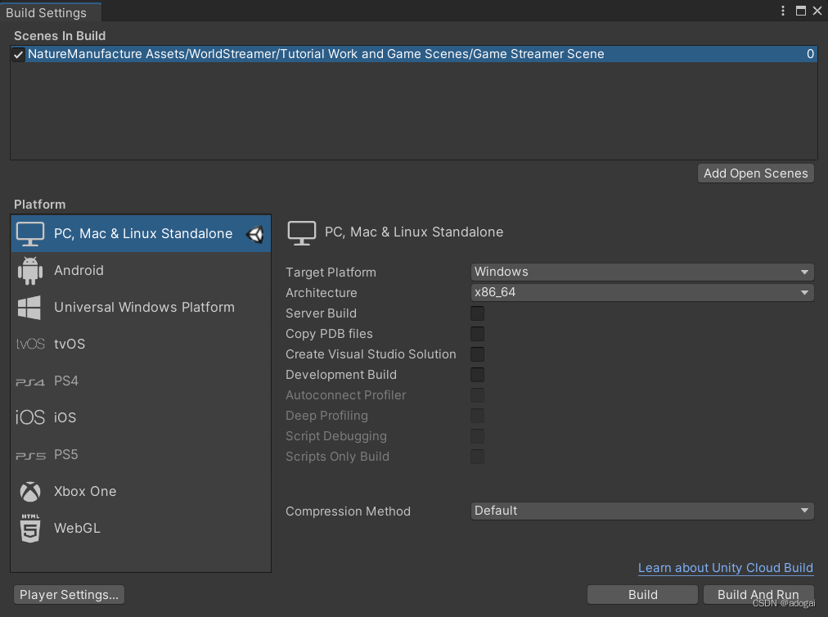The height and width of the screenshot is (617, 828).
Task: Select the iOS platform entry
Action: (141, 417)
